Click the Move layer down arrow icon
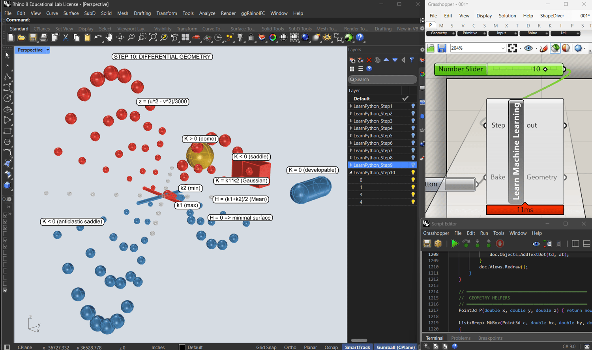Screen dimensions: 592x350 [x=395, y=60]
